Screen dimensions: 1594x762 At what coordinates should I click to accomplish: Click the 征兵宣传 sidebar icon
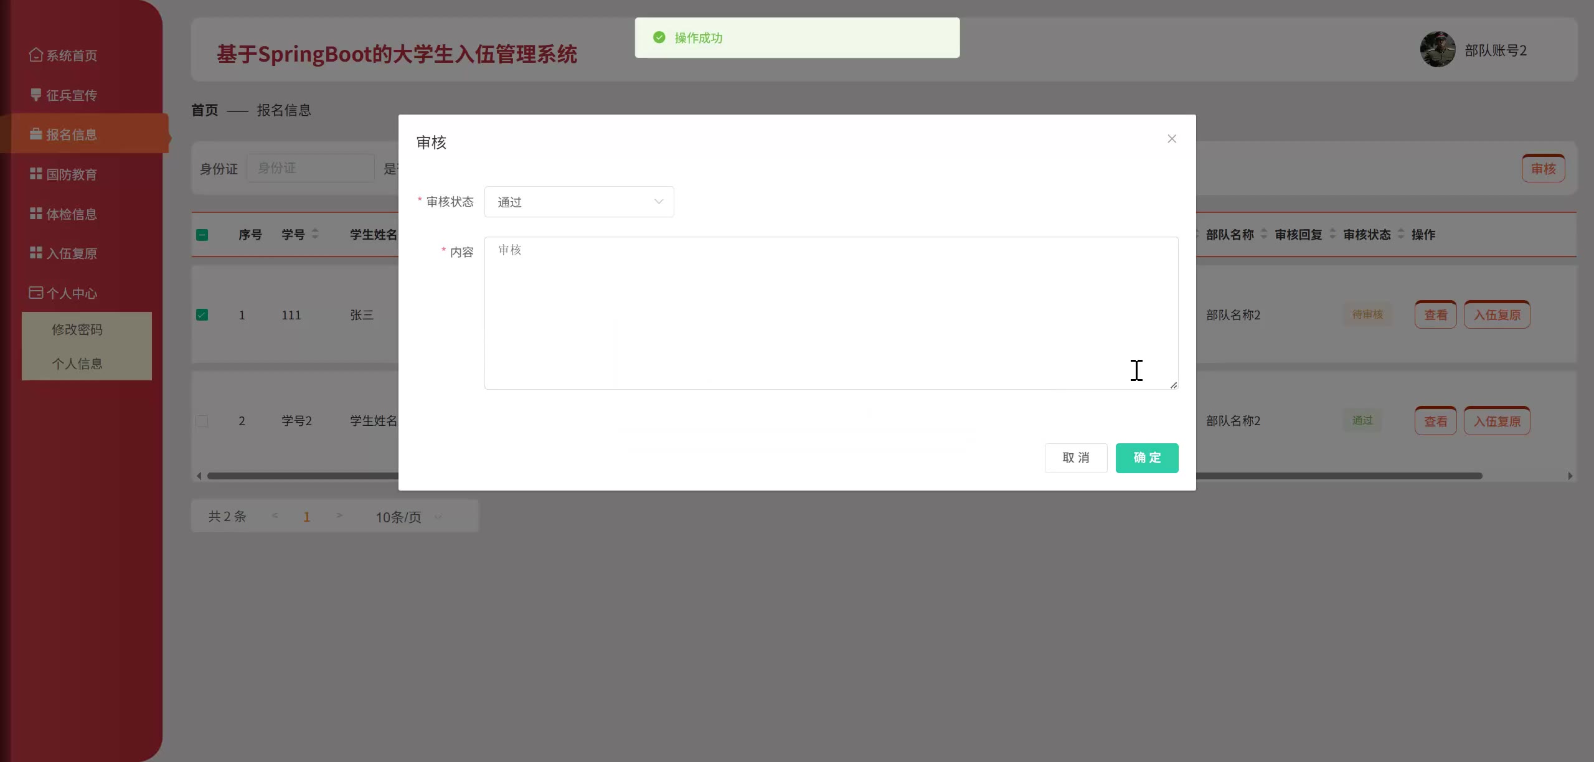[35, 95]
